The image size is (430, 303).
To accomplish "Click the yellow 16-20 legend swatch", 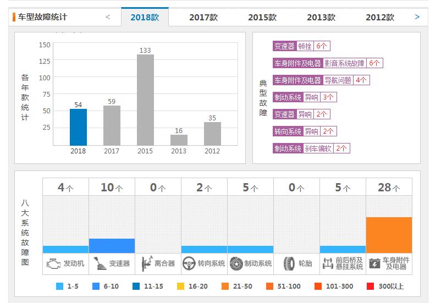I will click(181, 287).
